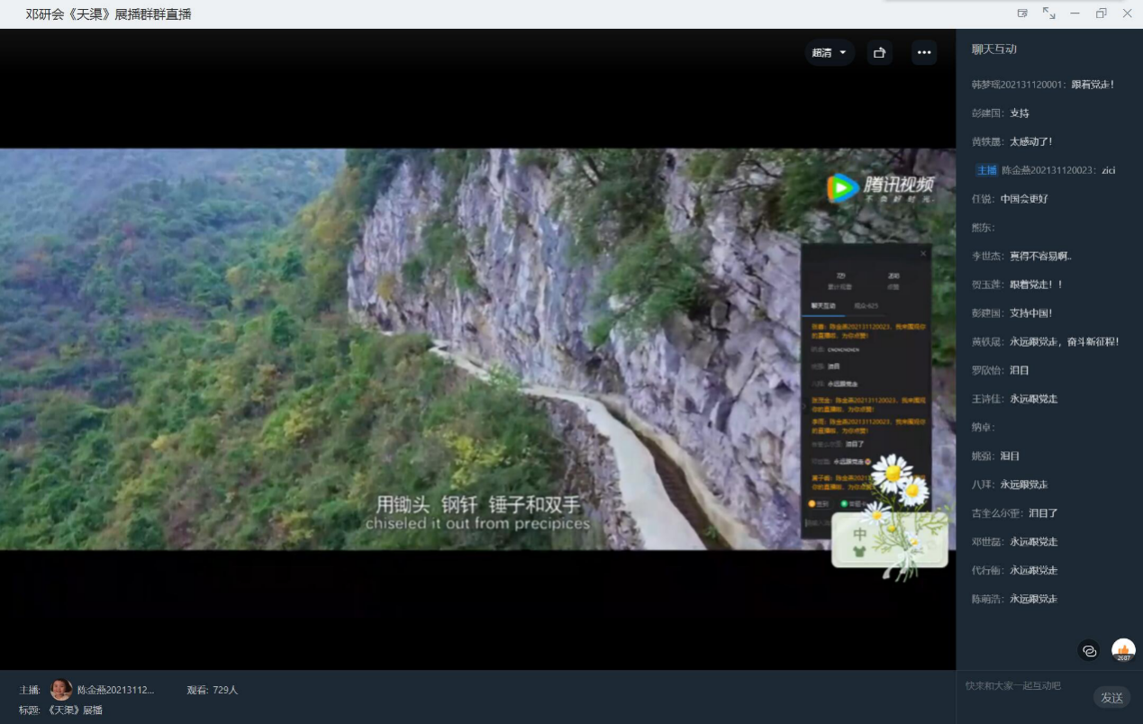Click username 韩梦瑶202131120001 in chat

tap(1018, 85)
